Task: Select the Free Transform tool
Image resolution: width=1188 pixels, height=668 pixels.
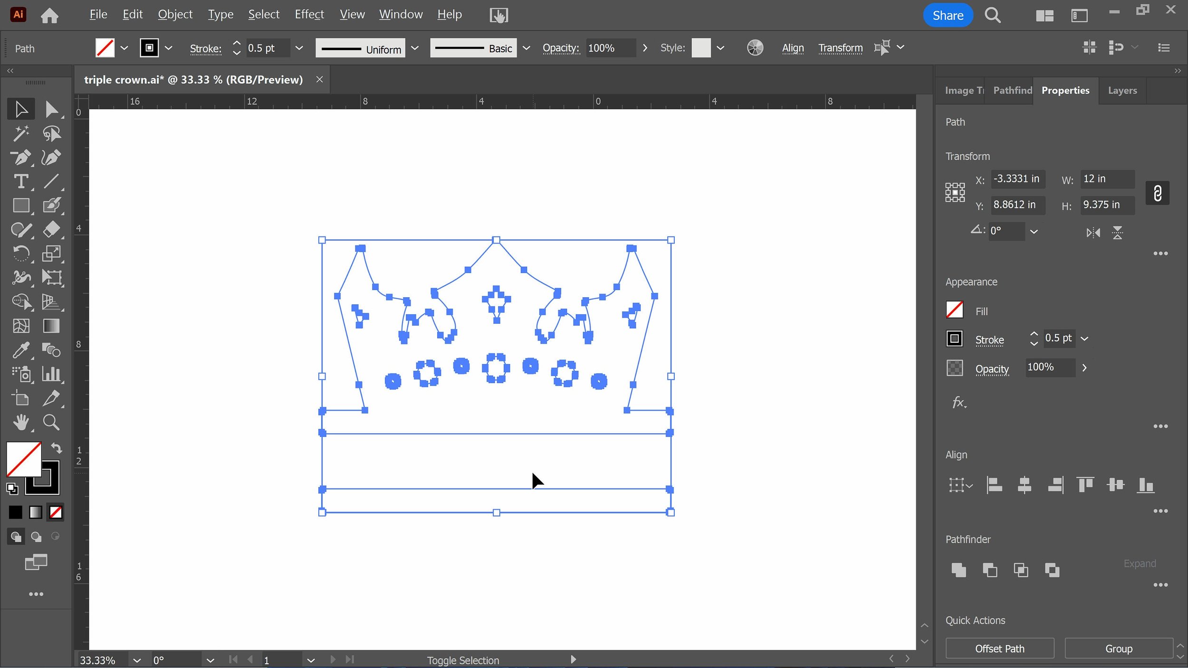Action: 51,277
